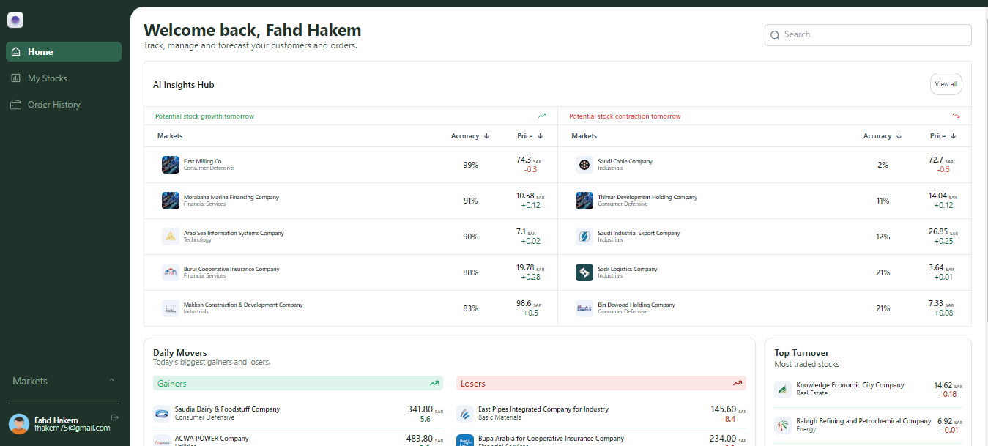
Task: Click First Milling Co. logo
Action: coord(171,165)
